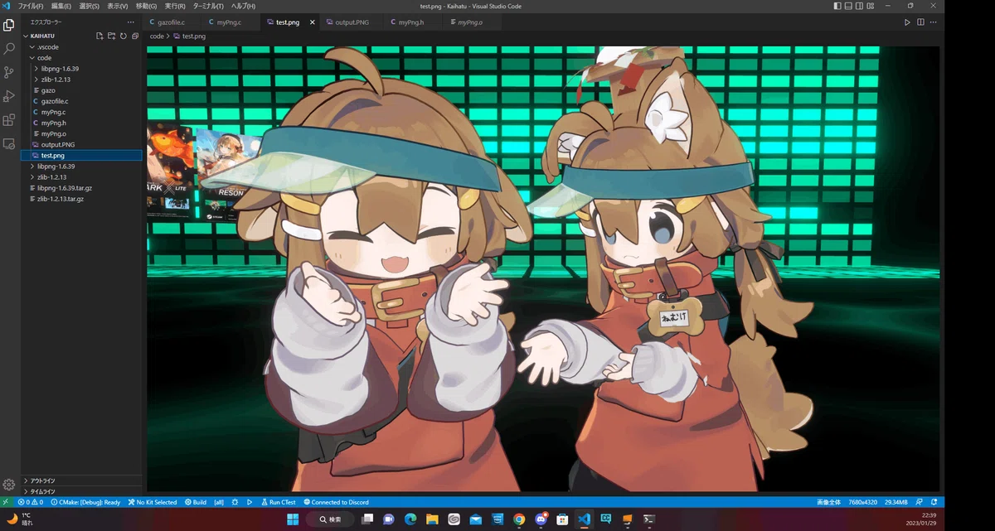This screenshot has width=995, height=531.
Task: Open Explorer more actions ellipsis
Action: [x=131, y=22]
